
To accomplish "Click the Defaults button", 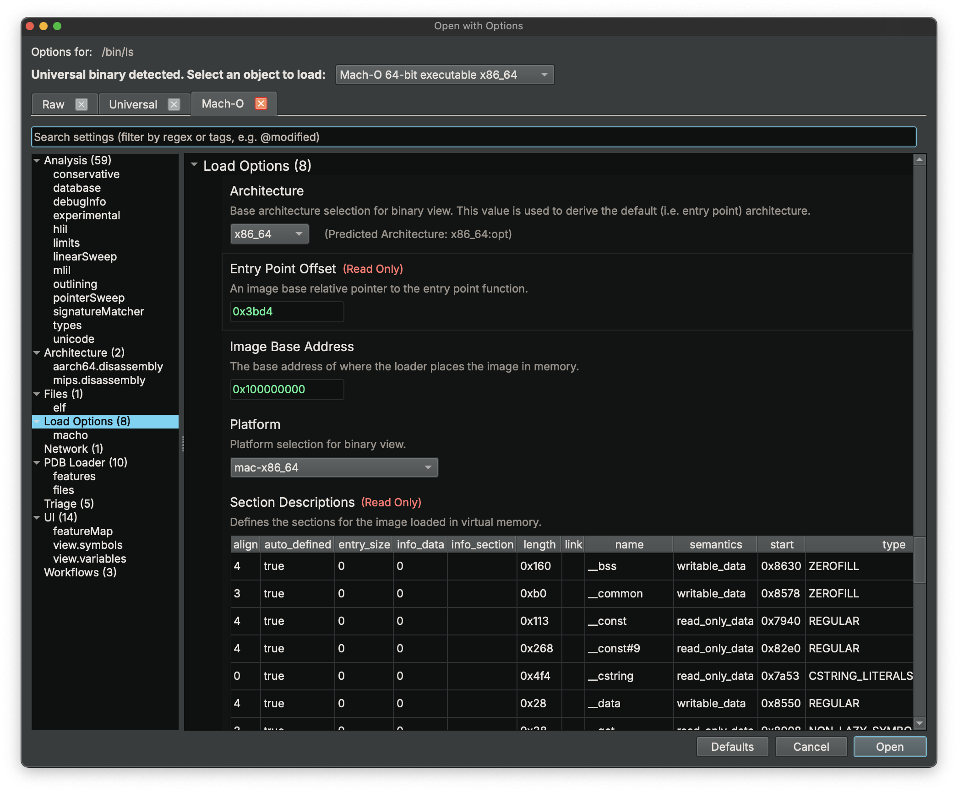I will pyautogui.click(x=732, y=747).
